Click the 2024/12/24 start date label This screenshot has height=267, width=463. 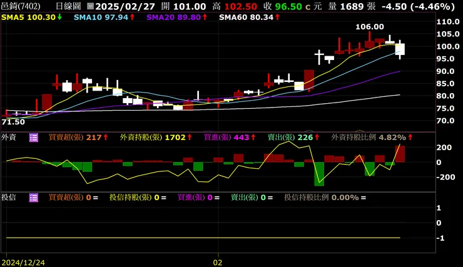(23, 263)
